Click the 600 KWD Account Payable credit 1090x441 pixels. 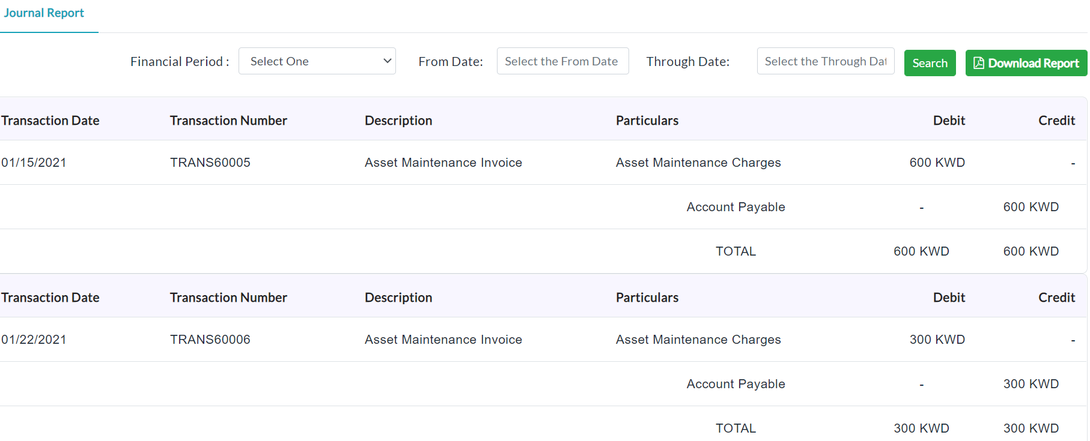(1031, 207)
